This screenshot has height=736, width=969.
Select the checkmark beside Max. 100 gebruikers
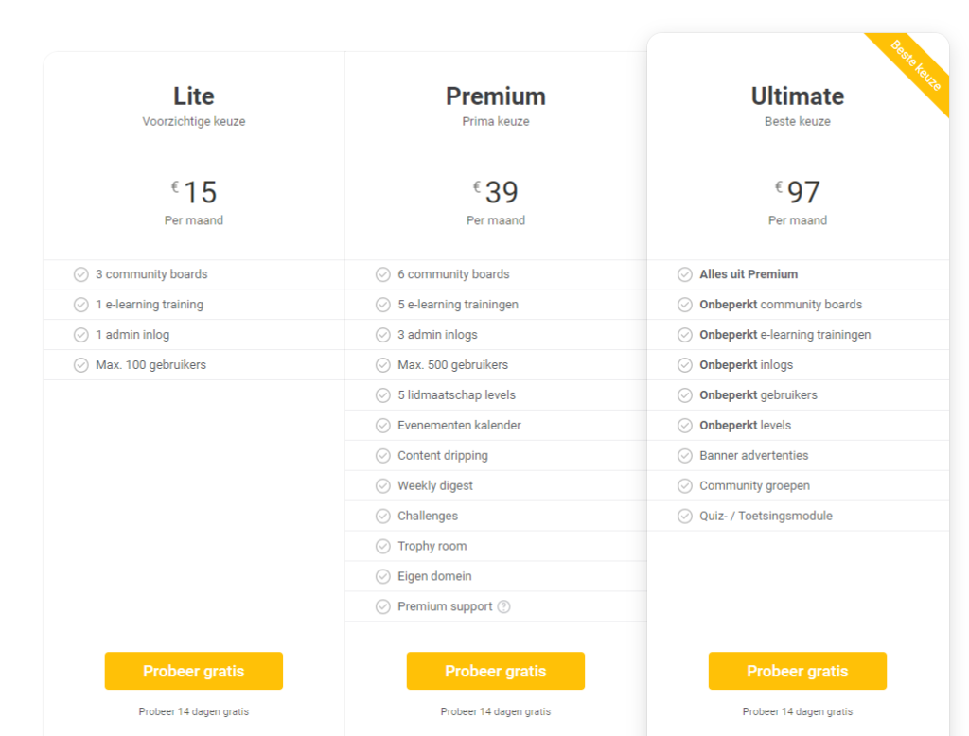pos(81,364)
